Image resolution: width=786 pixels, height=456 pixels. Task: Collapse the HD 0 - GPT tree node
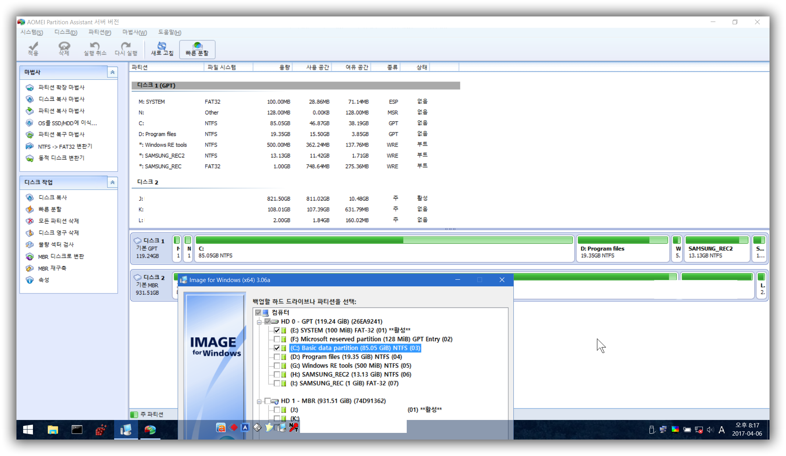259,322
